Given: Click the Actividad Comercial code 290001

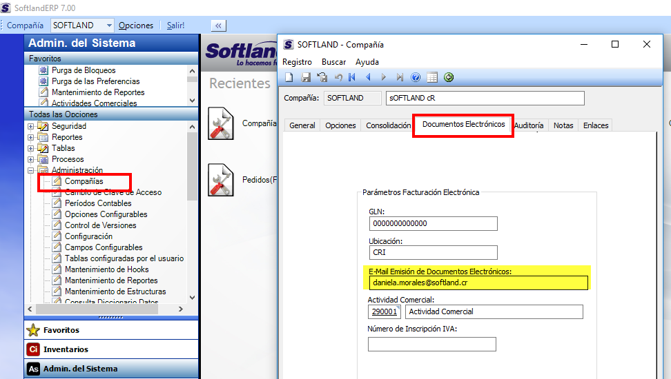Looking at the screenshot, I should tap(385, 311).
